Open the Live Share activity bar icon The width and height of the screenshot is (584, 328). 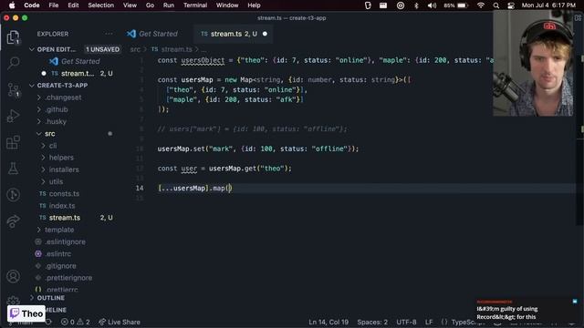[13, 220]
